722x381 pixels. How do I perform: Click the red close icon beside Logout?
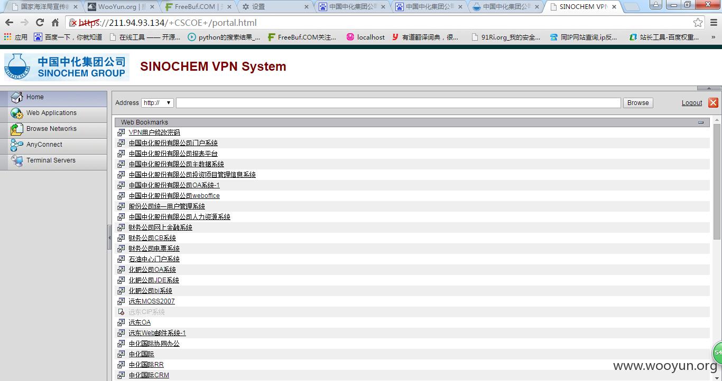tap(713, 103)
